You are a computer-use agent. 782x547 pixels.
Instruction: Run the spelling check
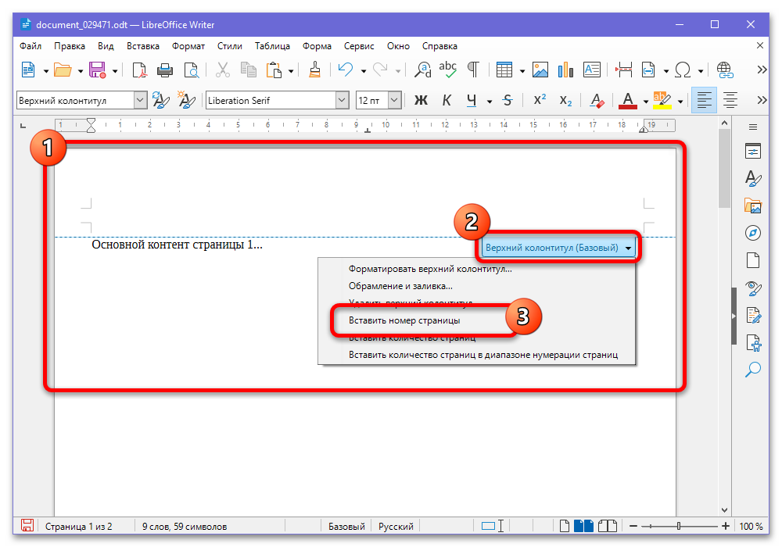448,70
